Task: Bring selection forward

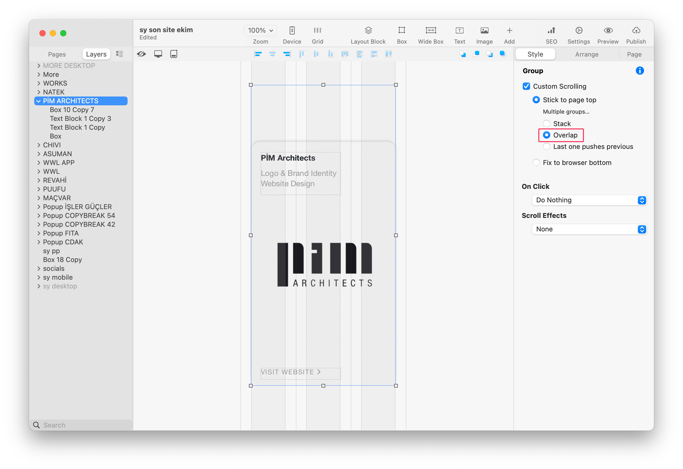Action: pos(476,54)
